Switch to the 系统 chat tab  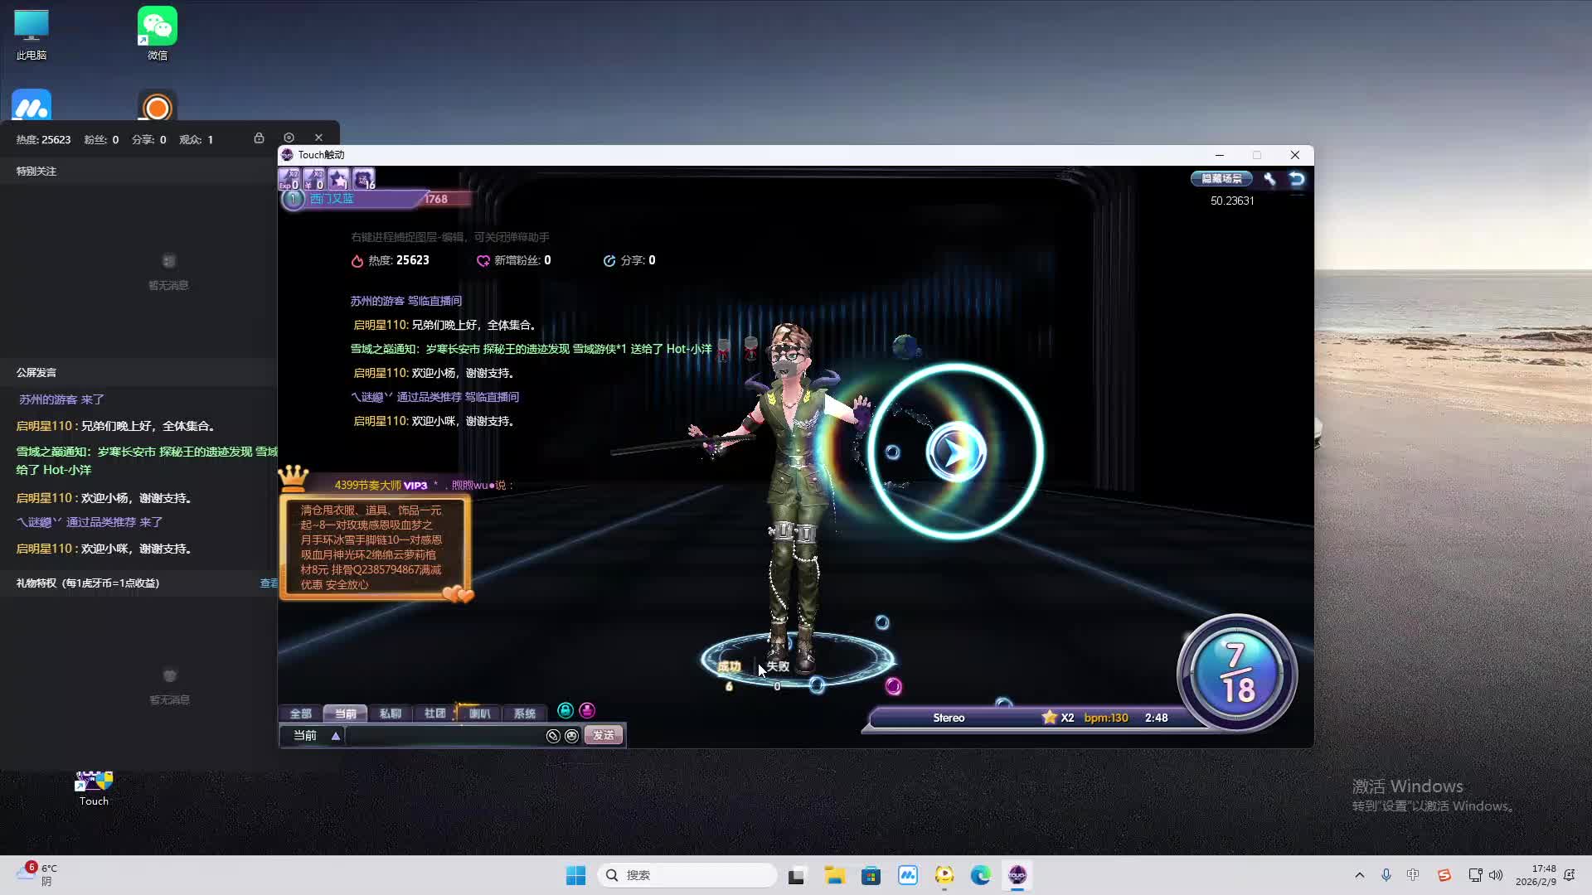click(524, 714)
